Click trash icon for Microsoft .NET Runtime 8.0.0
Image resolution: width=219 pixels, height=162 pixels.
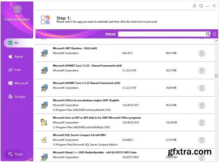tap(201, 53)
